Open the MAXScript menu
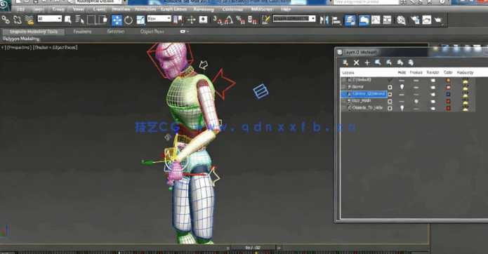488x254 pixels. pos(262,9)
